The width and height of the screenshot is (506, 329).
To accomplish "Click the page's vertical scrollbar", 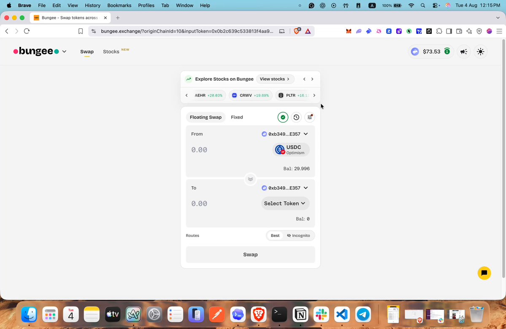I will click(503, 158).
